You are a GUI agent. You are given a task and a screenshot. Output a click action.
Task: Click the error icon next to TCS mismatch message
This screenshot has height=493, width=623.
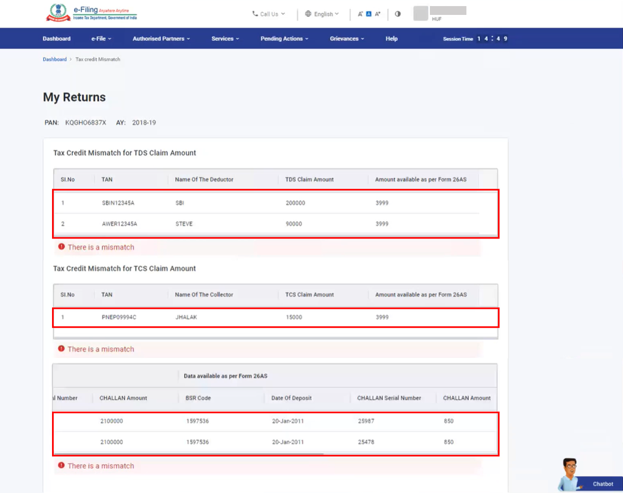click(60, 349)
